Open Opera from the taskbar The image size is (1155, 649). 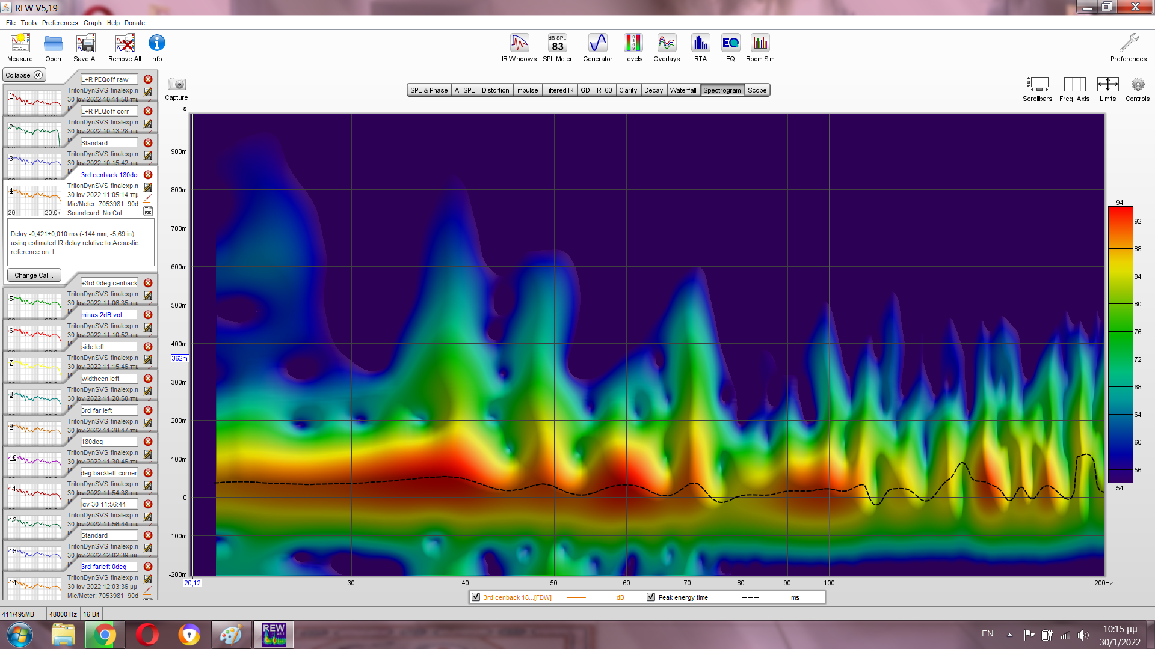[147, 635]
